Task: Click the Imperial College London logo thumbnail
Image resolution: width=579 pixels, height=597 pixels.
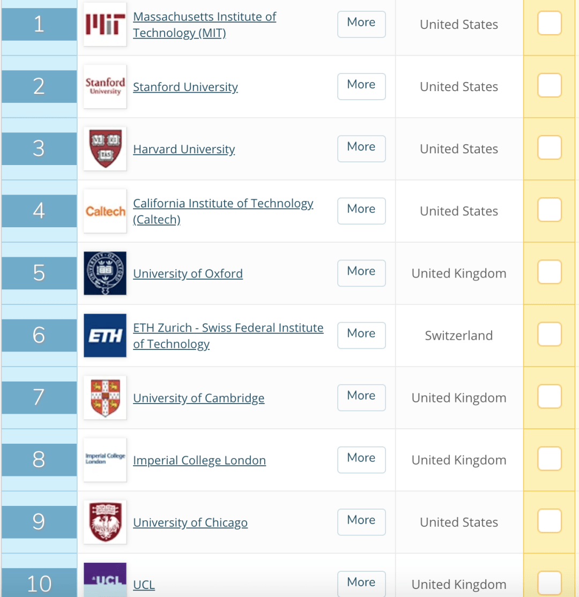Action: [105, 460]
